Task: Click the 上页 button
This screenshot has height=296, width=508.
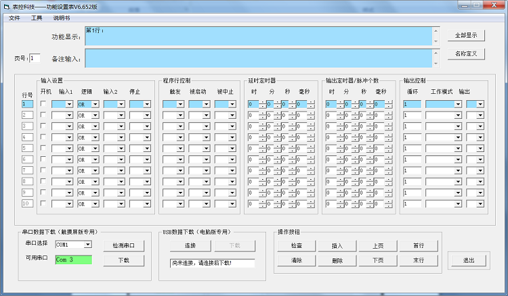Action: point(378,245)
